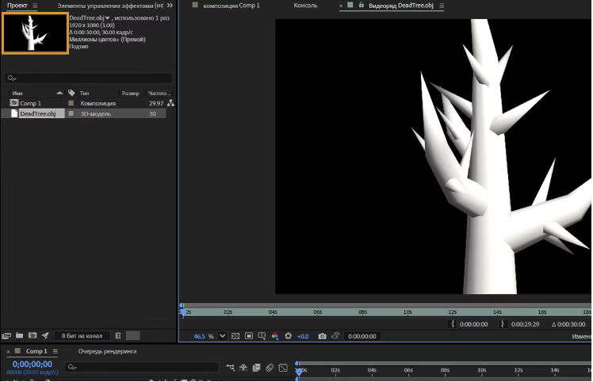The image size is (593, 382).
Task: Sort by the Размер column header
Action: coord(131,93)
